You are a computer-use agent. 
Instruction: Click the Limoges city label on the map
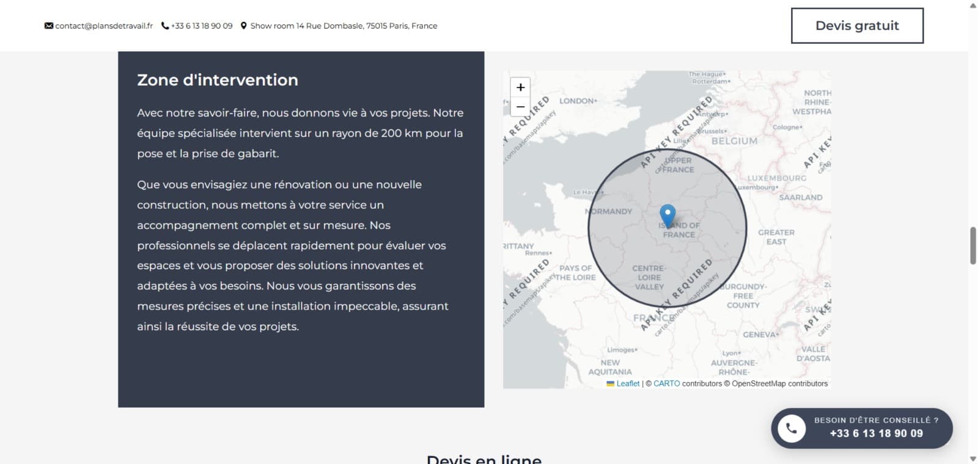622,350
